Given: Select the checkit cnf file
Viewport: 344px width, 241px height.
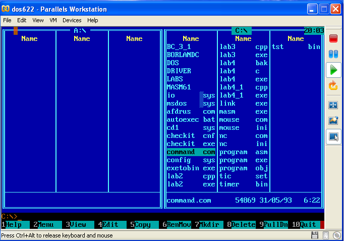Looking at the screenshot, I should [191, 136].
